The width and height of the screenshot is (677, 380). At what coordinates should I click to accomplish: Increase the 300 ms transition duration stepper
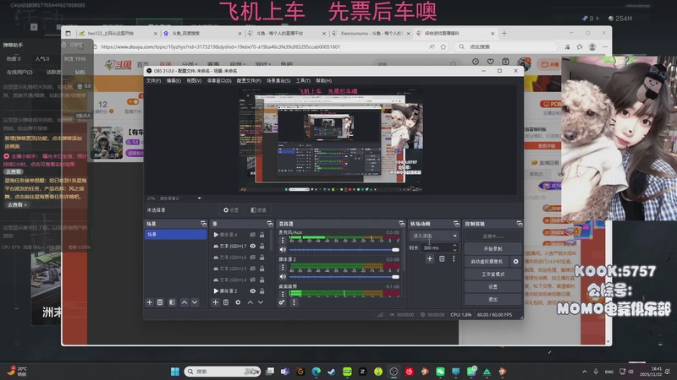tap(454, 246)
